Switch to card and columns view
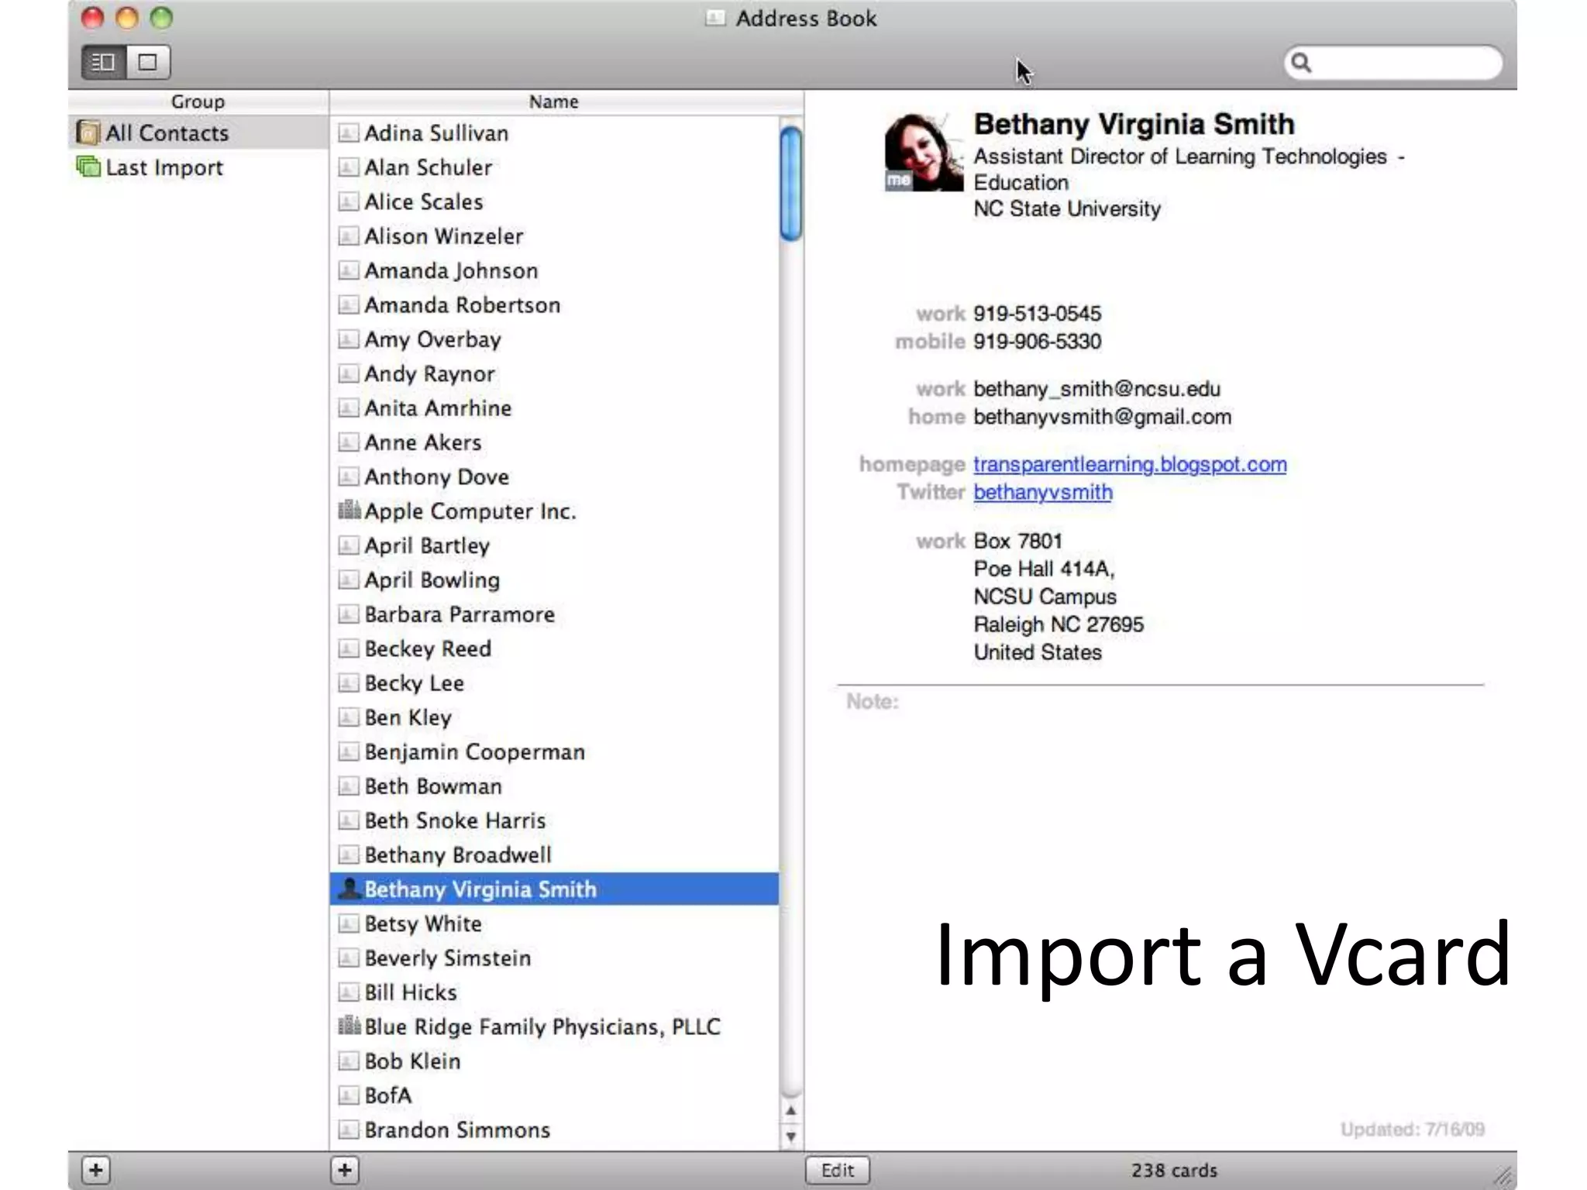The image size is (1587, 1190). pyautogui.click(x=104, y=62)
